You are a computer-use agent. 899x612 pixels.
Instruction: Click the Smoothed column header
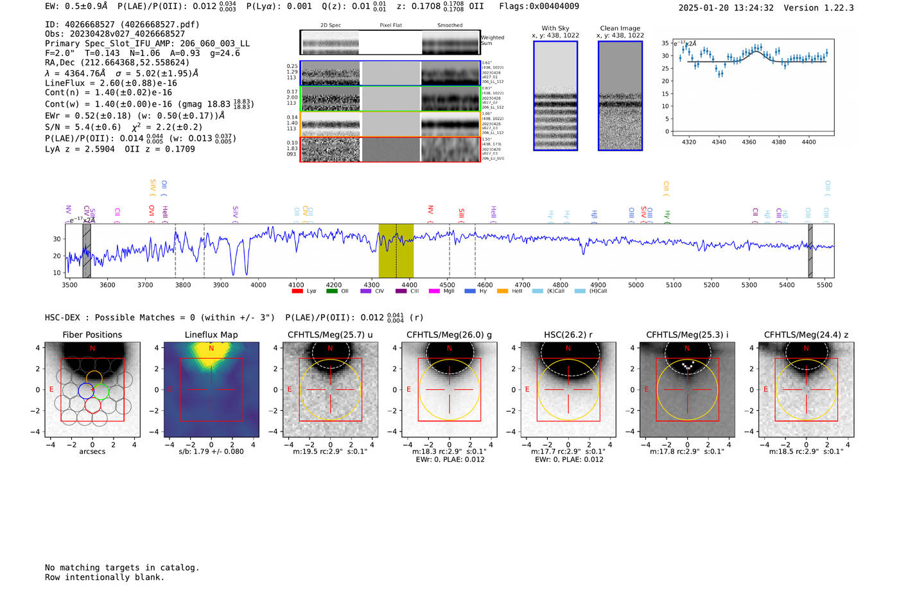[450, 26]
